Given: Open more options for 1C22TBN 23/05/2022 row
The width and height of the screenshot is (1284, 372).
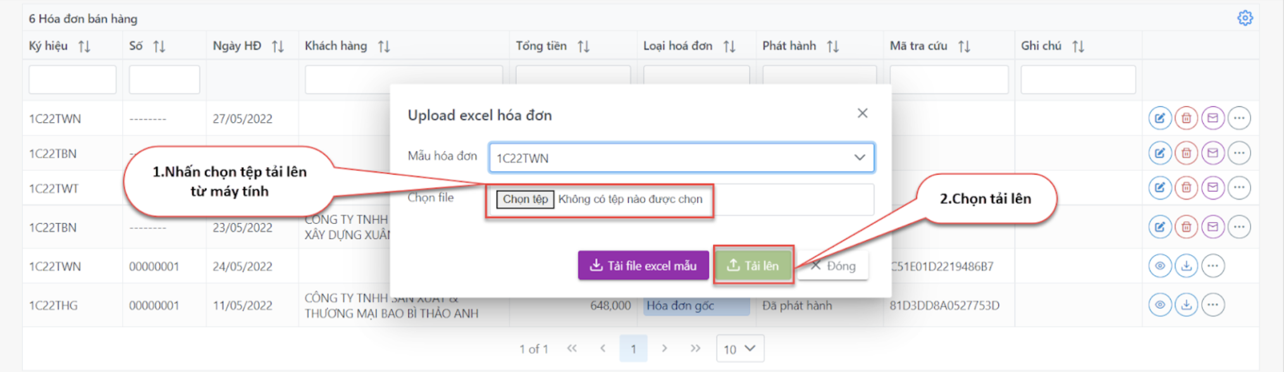Looking at the screenshot, I should tap(1239, 226).
